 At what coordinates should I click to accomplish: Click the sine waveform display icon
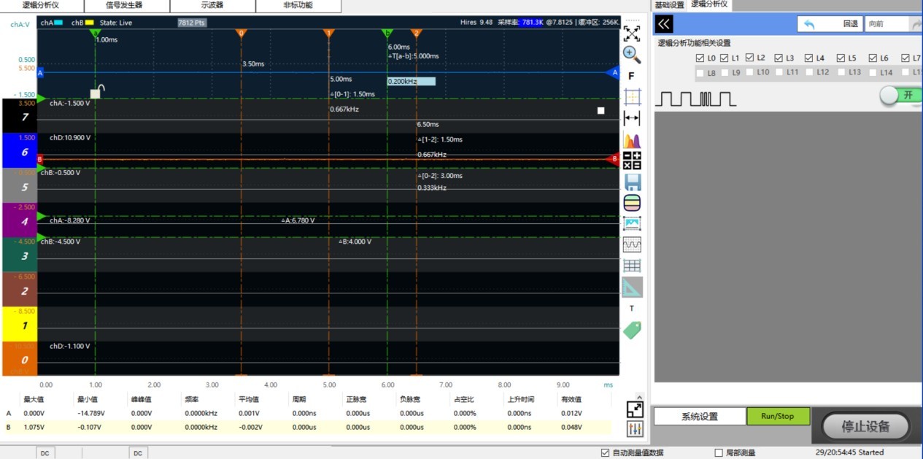tap(632, 244)
